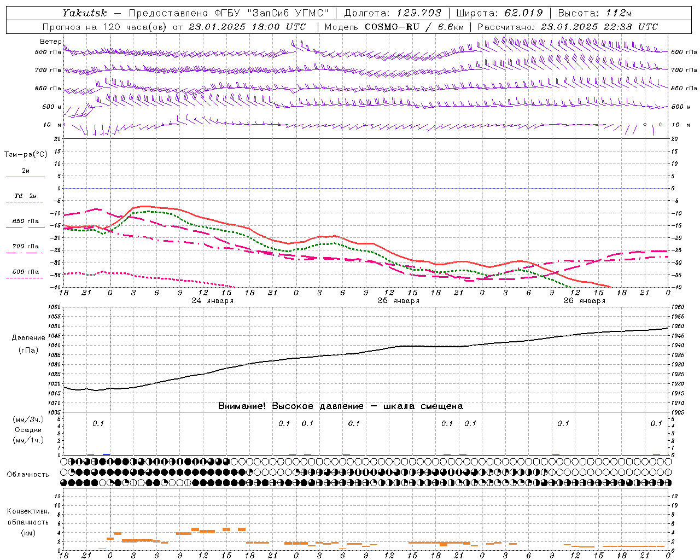Click the 'Давление' pressure panel label
The image size is (700, 560).
28,338
